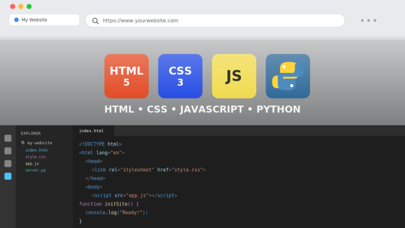Open app.js in the explorer
405x228 pixels.
(32, 163)
